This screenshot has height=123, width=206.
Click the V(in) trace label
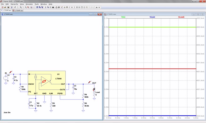pos(123,17)
